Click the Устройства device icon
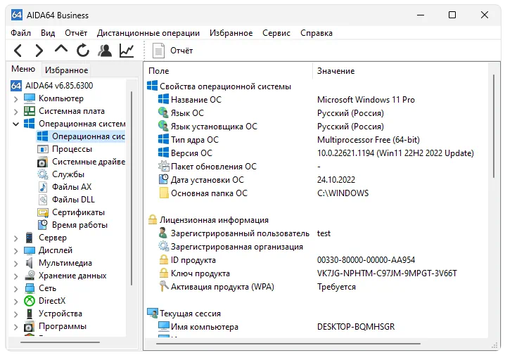Screen dimensions: 505x355 30,314
